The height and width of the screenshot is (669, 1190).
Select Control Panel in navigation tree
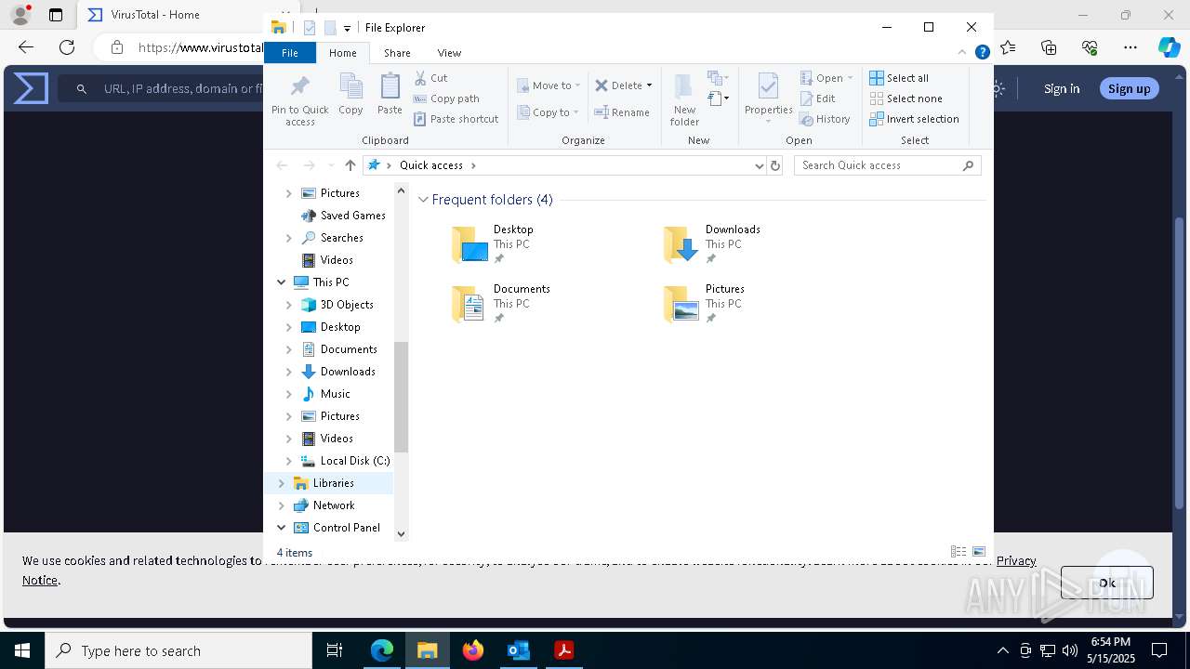coord(346,528)
